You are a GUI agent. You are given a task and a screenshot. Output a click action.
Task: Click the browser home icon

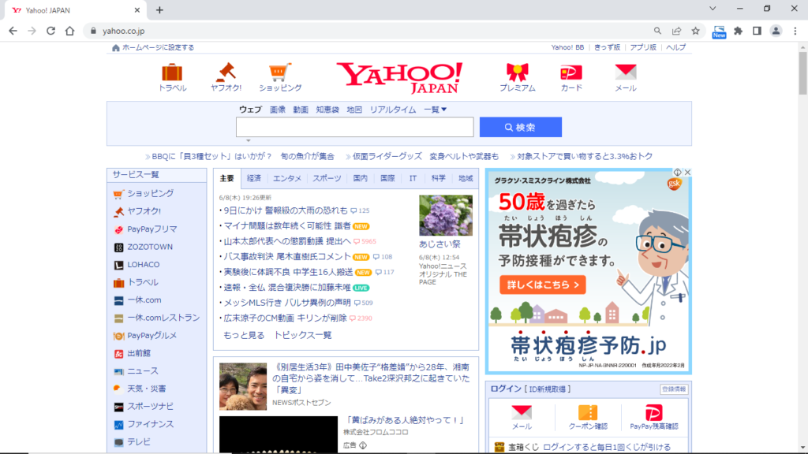(69, 31)
